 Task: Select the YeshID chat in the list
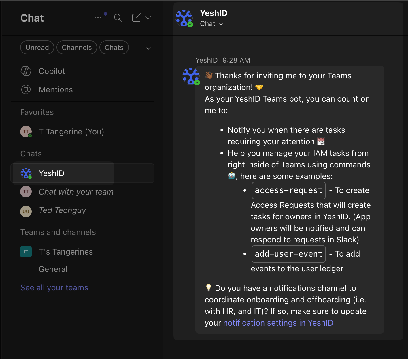coord(82,173)
